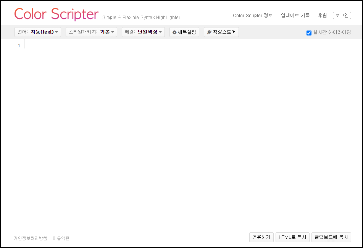Viewport: 363px width, 248px height.
Task: Click into the code editor at line 1
Action: [x=192, y=46]
